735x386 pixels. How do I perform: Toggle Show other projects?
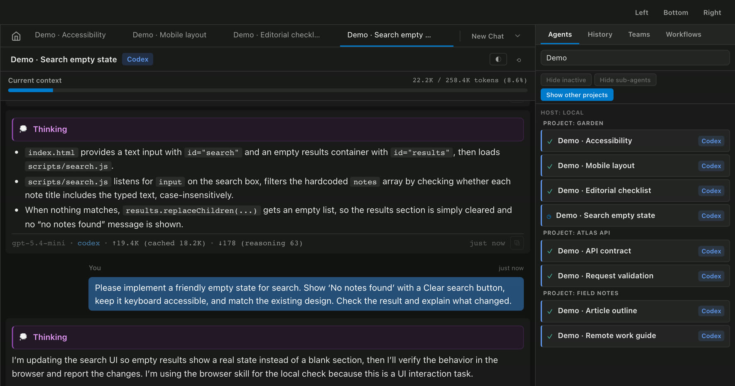(x=577, y=95)
